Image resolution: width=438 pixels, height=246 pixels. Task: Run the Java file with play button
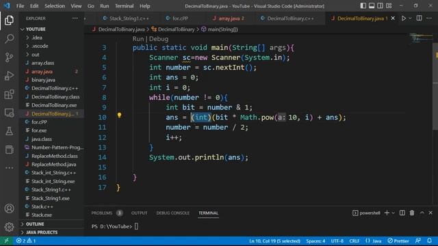pyautogui.click(x=403, y=18)
